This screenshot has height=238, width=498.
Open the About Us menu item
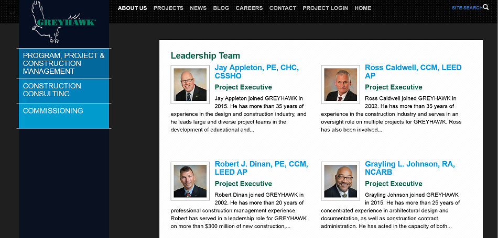(132, 8)
